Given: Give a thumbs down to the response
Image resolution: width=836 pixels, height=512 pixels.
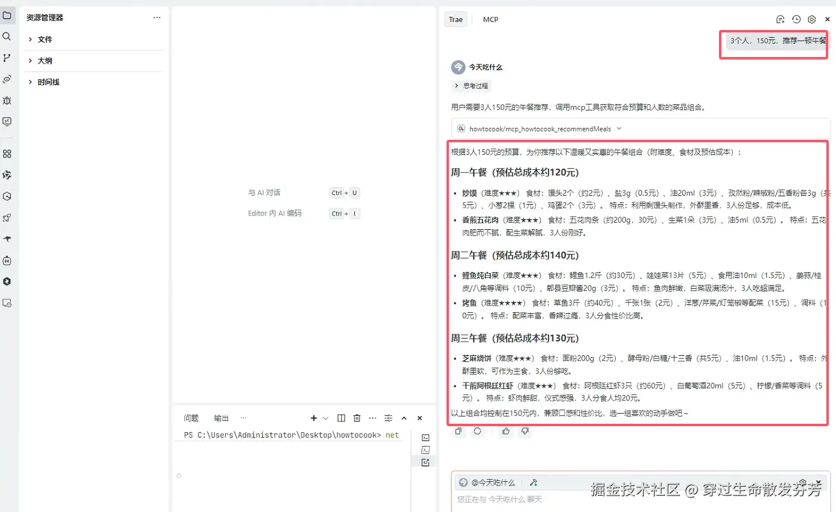Looking at the screenshot, I should (524, 432).
